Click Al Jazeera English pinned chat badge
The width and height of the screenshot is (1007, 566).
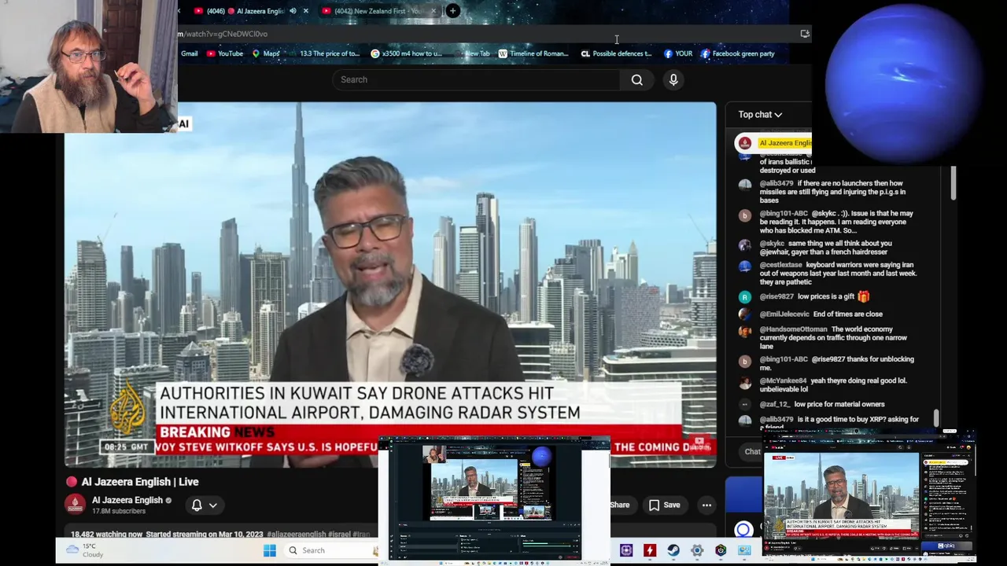tap(773, 143)
